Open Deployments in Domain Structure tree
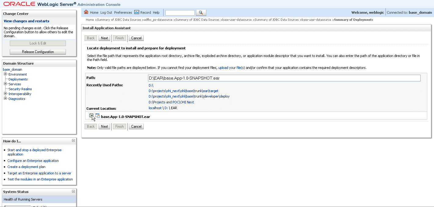 pos(18,79)
